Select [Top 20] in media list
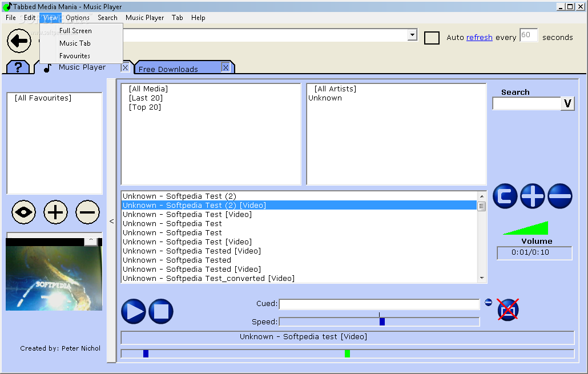Image resolution: width=588 pixels, height=374 pixels. [145, 107]
